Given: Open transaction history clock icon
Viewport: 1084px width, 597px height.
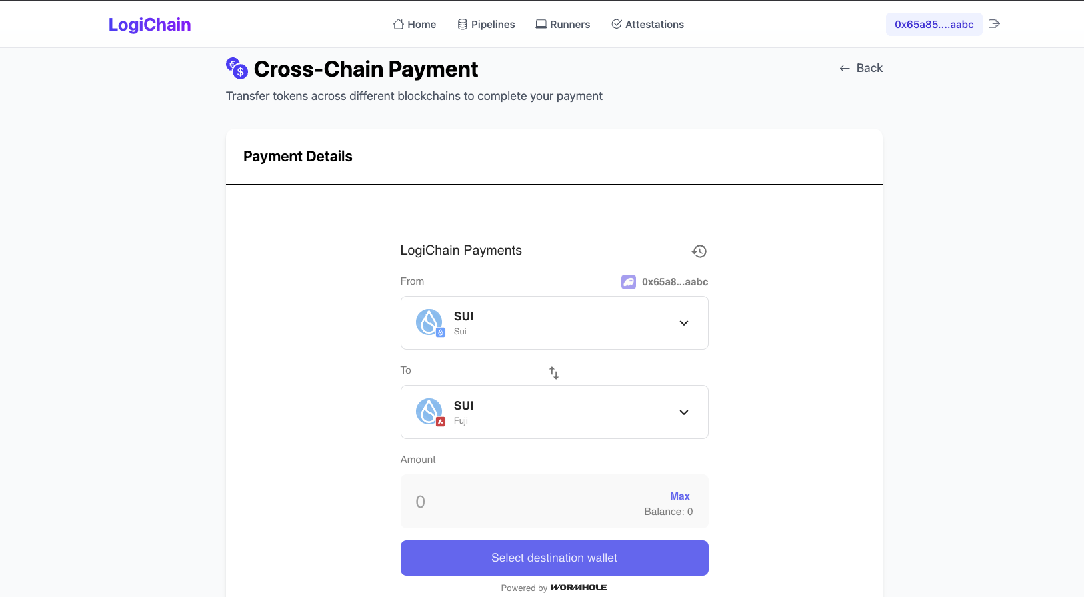Looking at the screenshot, I should click(699, 251).
